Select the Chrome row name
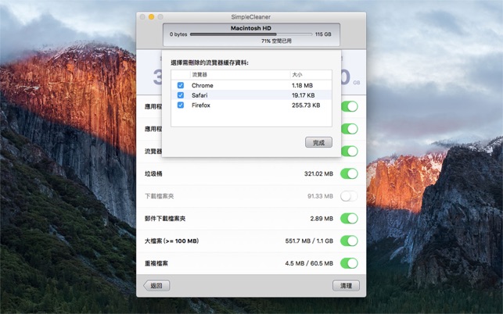This screenshot has width=503, height=314. 203,85
